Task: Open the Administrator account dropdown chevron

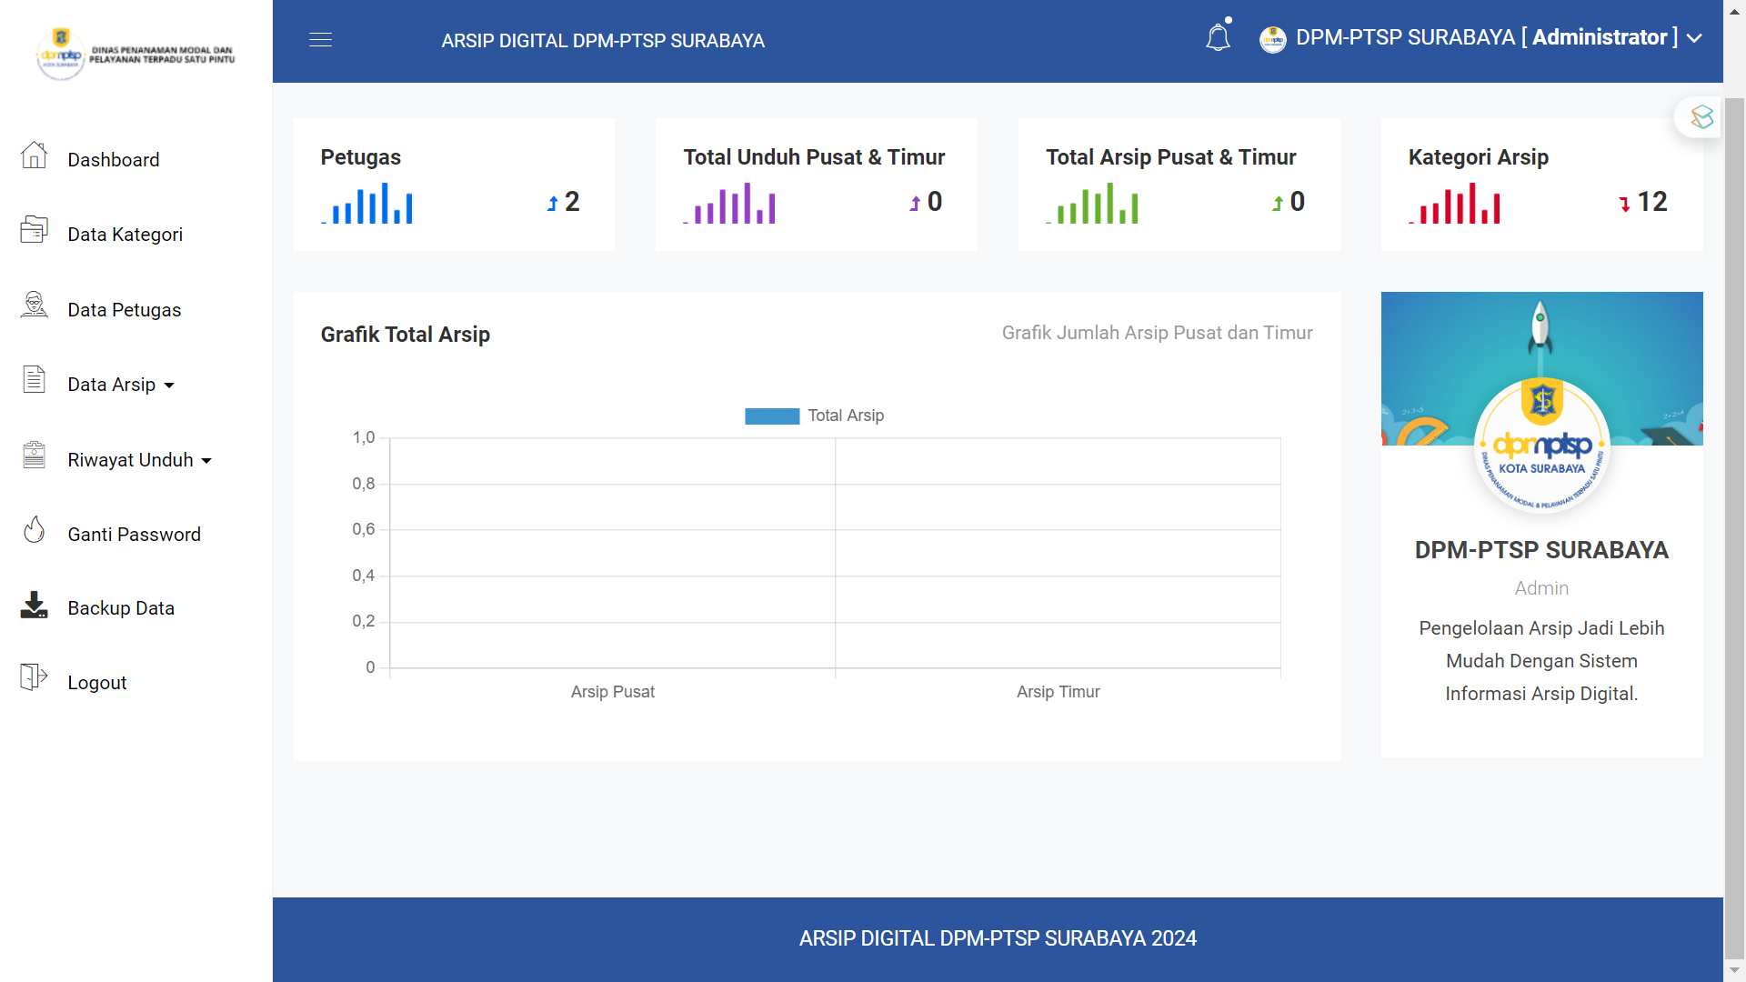Action: (1694, 38)
